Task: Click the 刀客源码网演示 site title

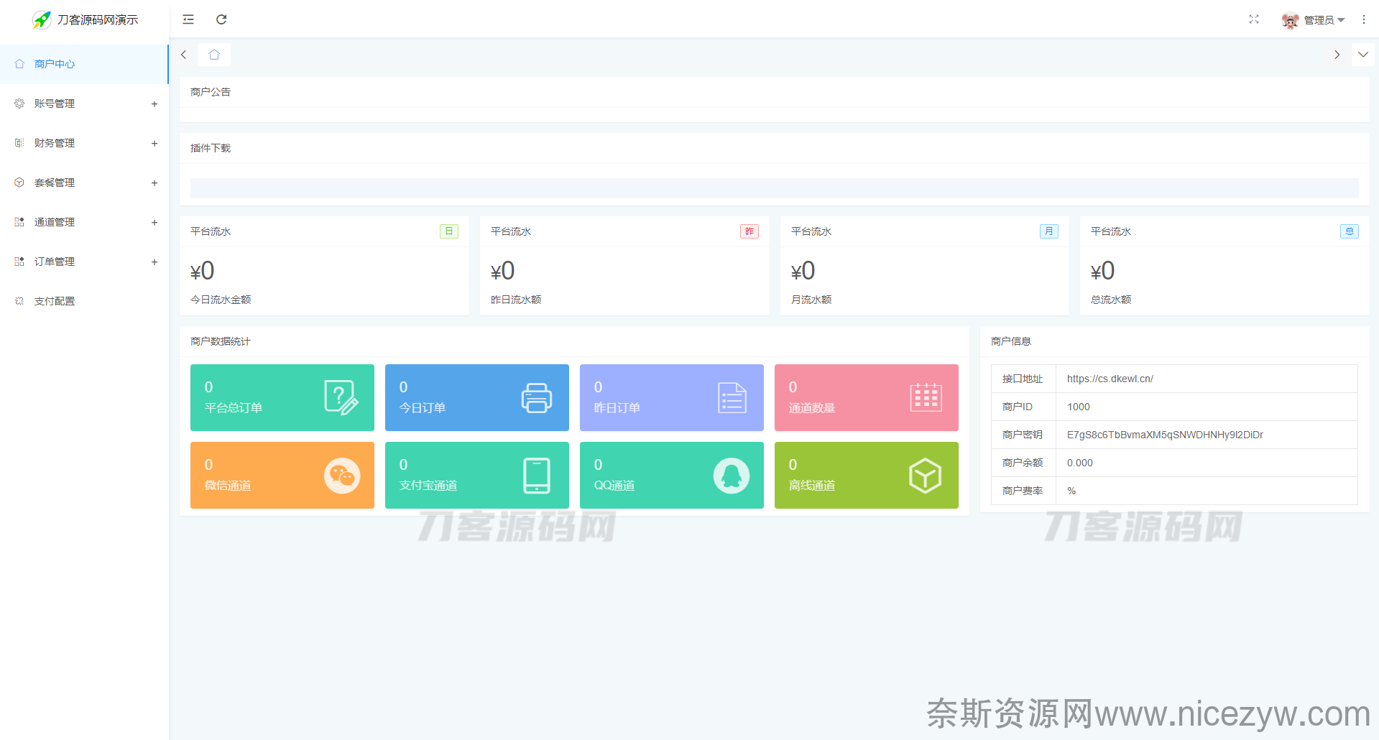Action: tap(98, 20)
